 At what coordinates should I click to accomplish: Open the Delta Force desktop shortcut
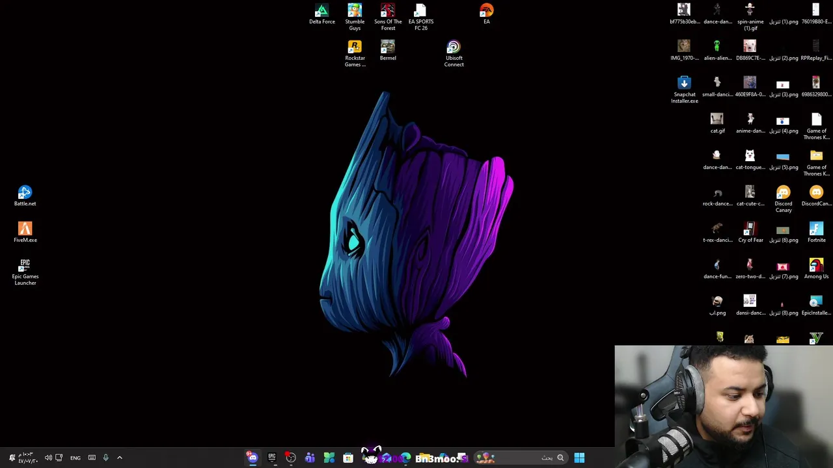[x=321, y=14]
